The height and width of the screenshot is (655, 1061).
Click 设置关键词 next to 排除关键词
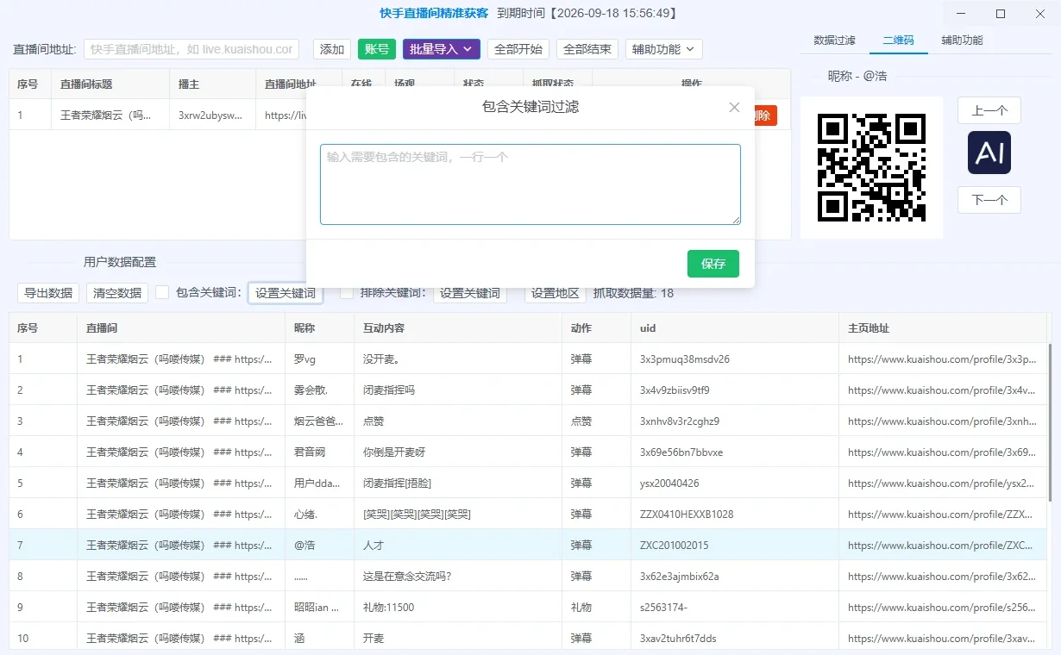coord(470,293)
